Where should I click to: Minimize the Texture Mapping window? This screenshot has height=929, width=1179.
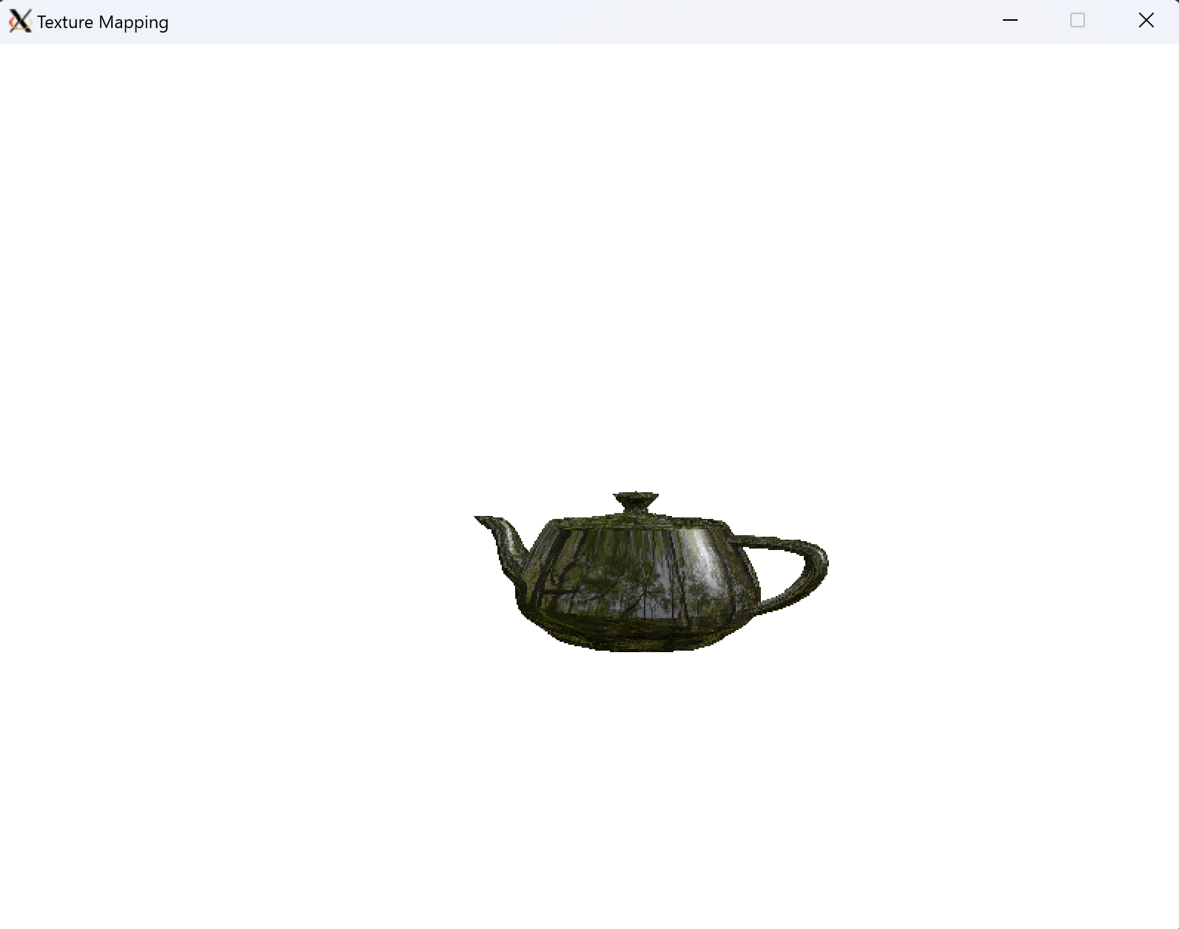pyautogui.click(x=1010, y=21)
